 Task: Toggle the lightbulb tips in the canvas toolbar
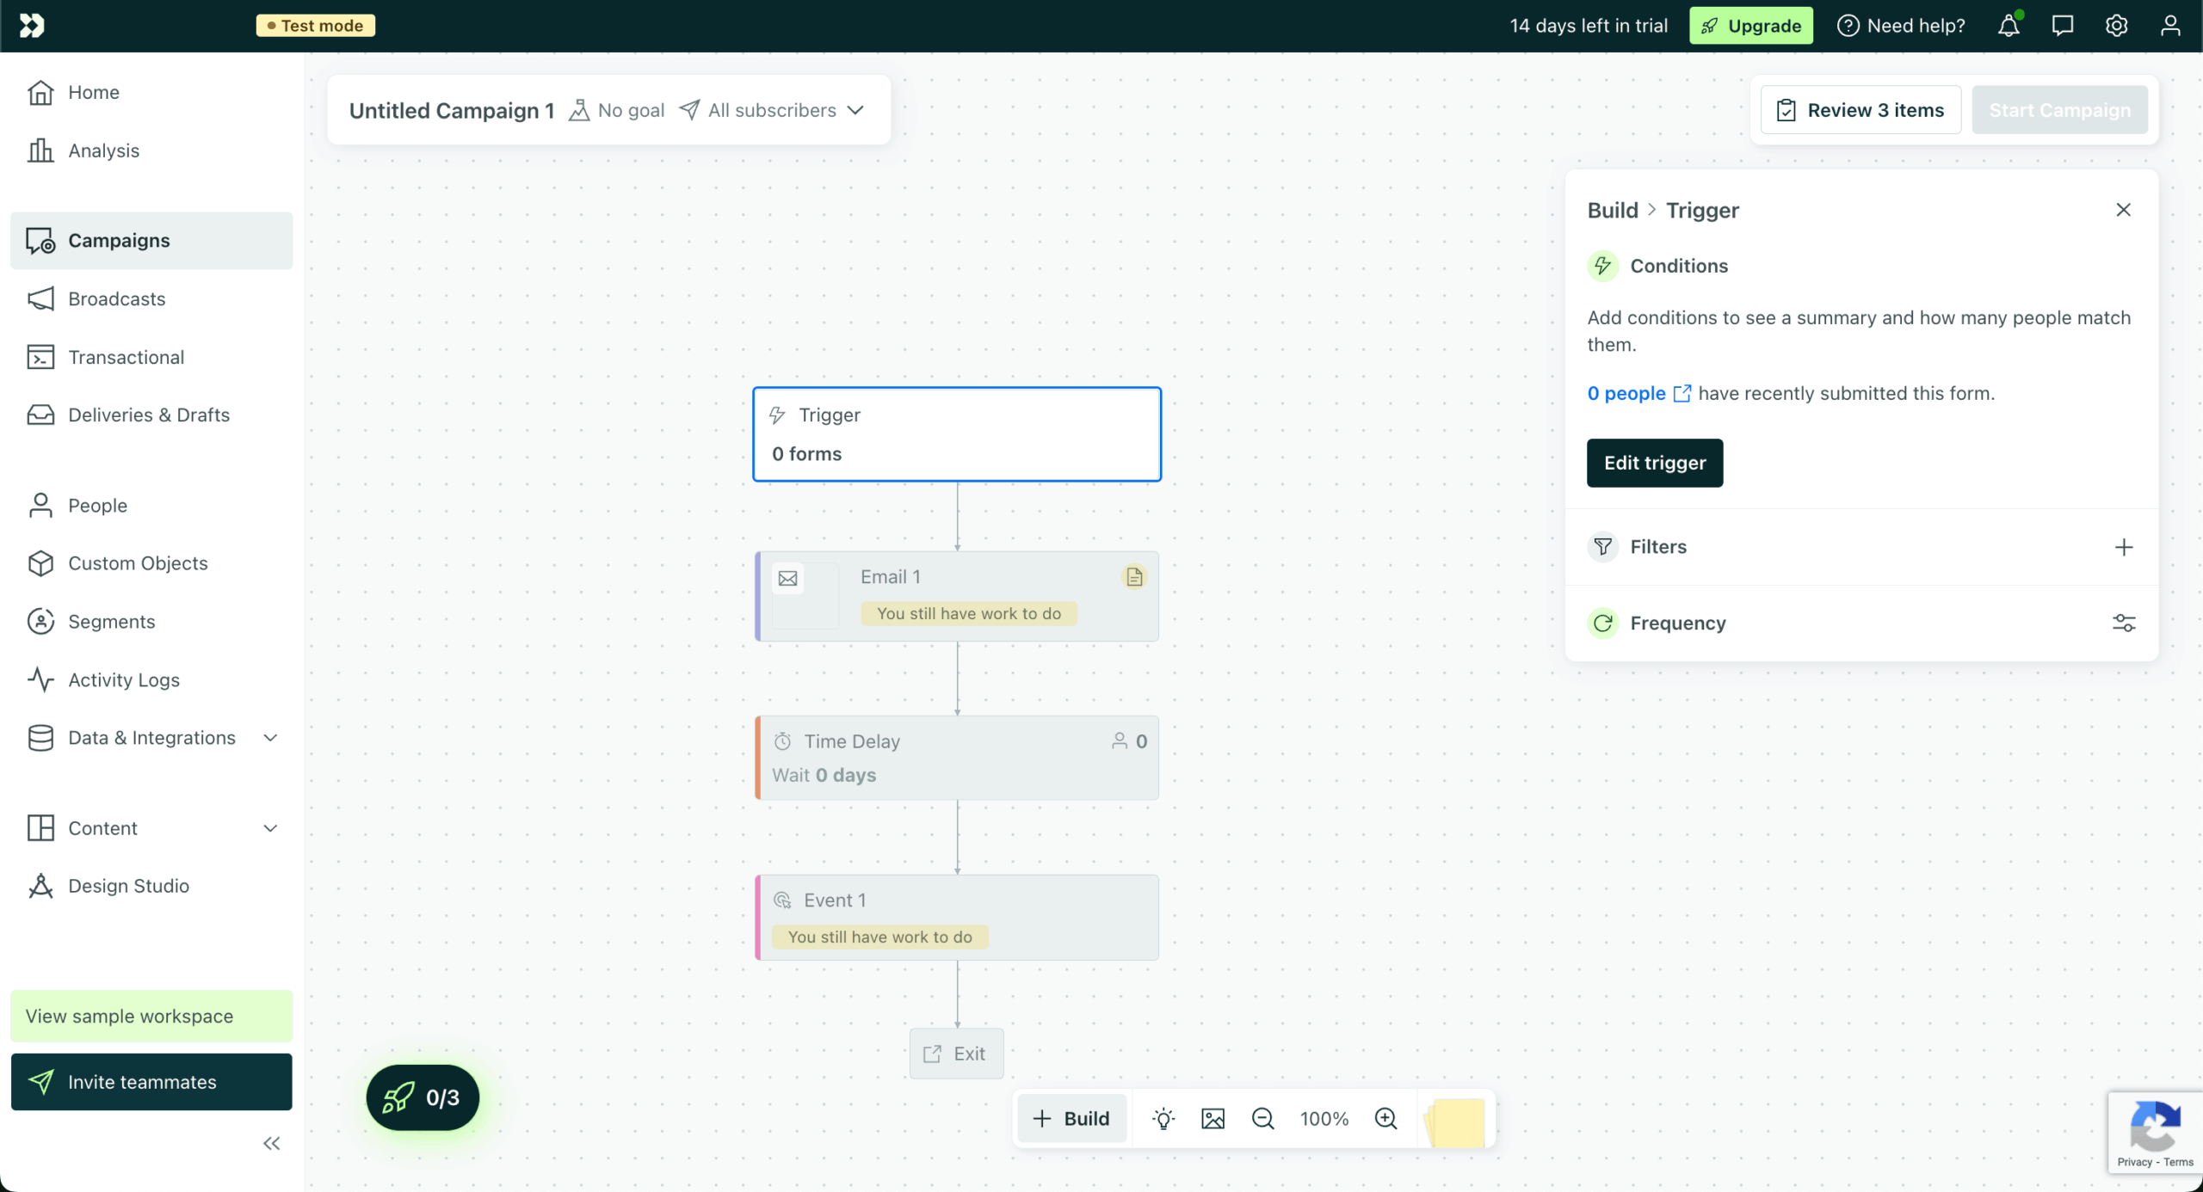(1163, 1118)
